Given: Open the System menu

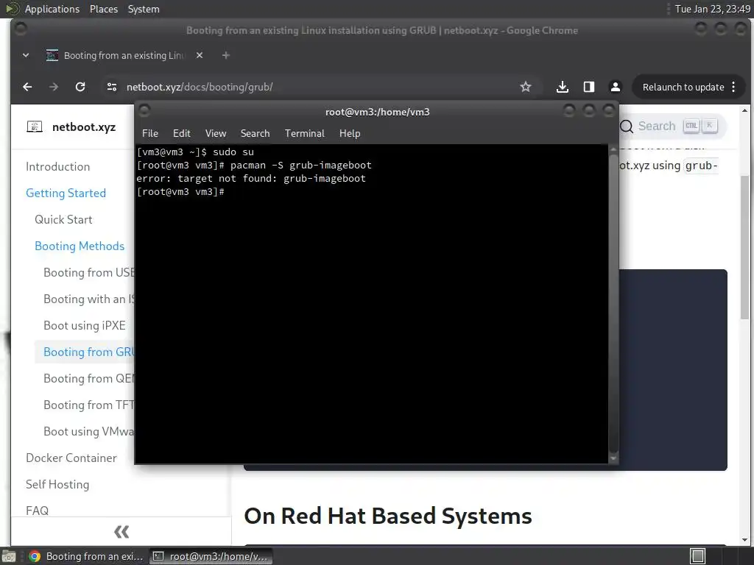Looking at the screenshot, I should click(144, 9).
